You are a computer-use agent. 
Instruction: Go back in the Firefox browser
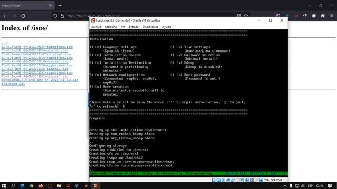pos(5,16)
